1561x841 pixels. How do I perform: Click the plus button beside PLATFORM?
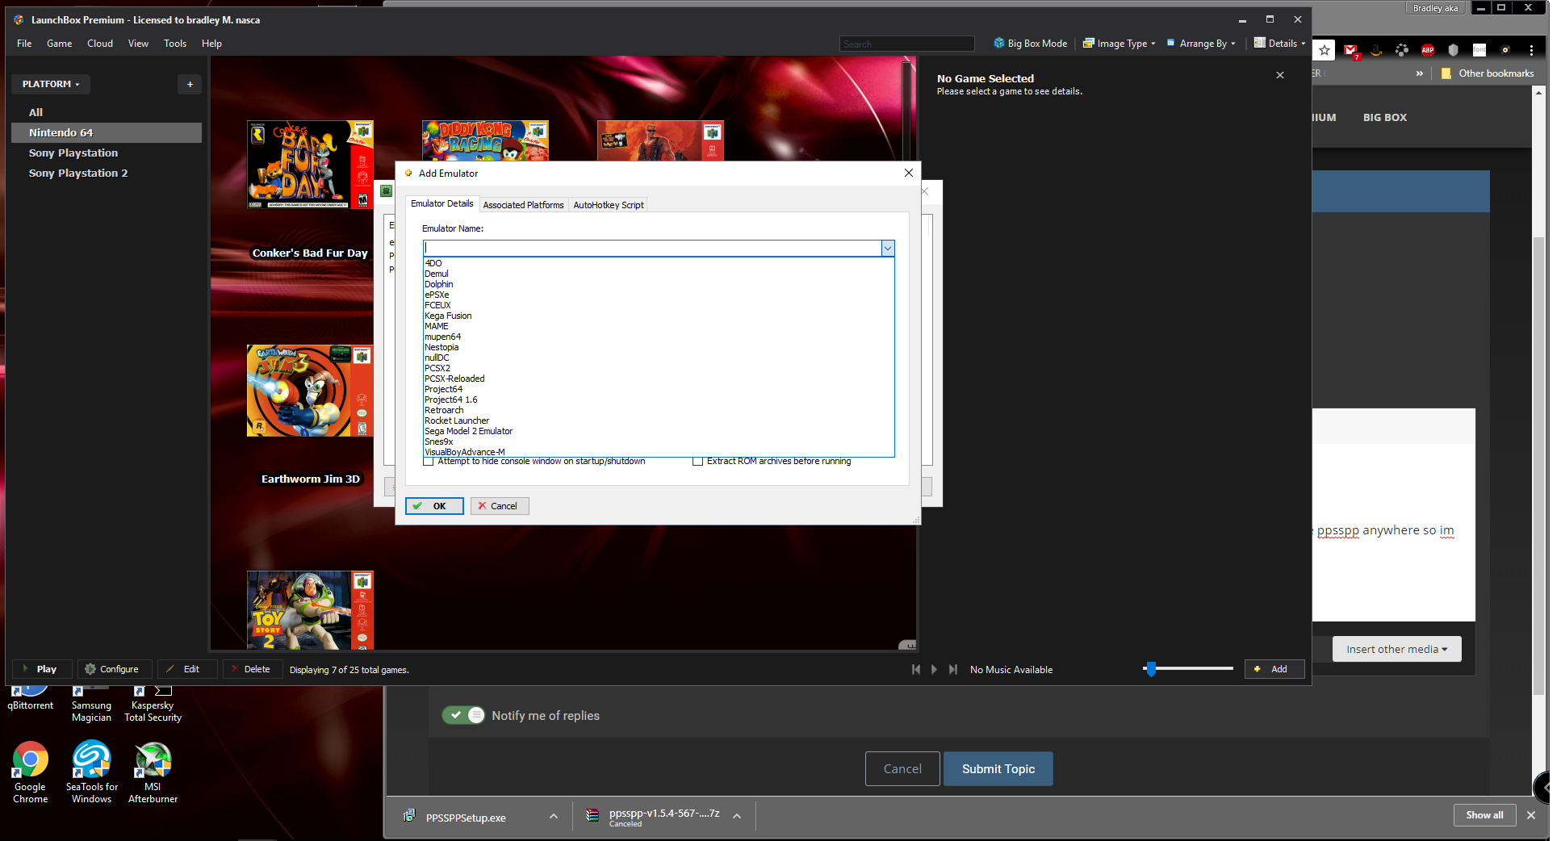[190, 84]
